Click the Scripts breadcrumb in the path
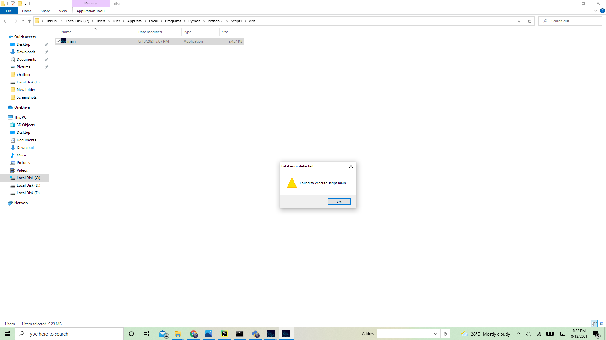This screenshot has height=340, width=606. click(x=236, y=21)
